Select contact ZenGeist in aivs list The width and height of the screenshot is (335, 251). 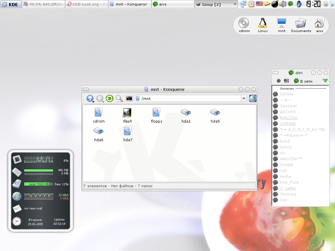(288, 106)
